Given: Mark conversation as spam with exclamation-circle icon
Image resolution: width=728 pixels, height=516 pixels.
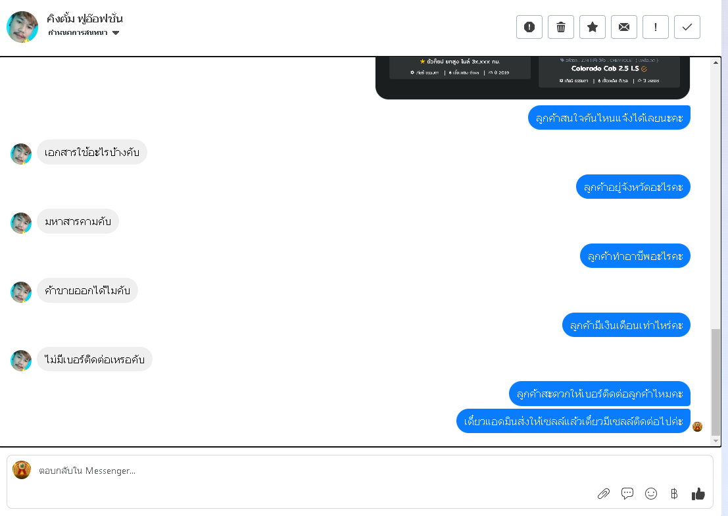Looking at the screenshot, I should tap(529, 27).
